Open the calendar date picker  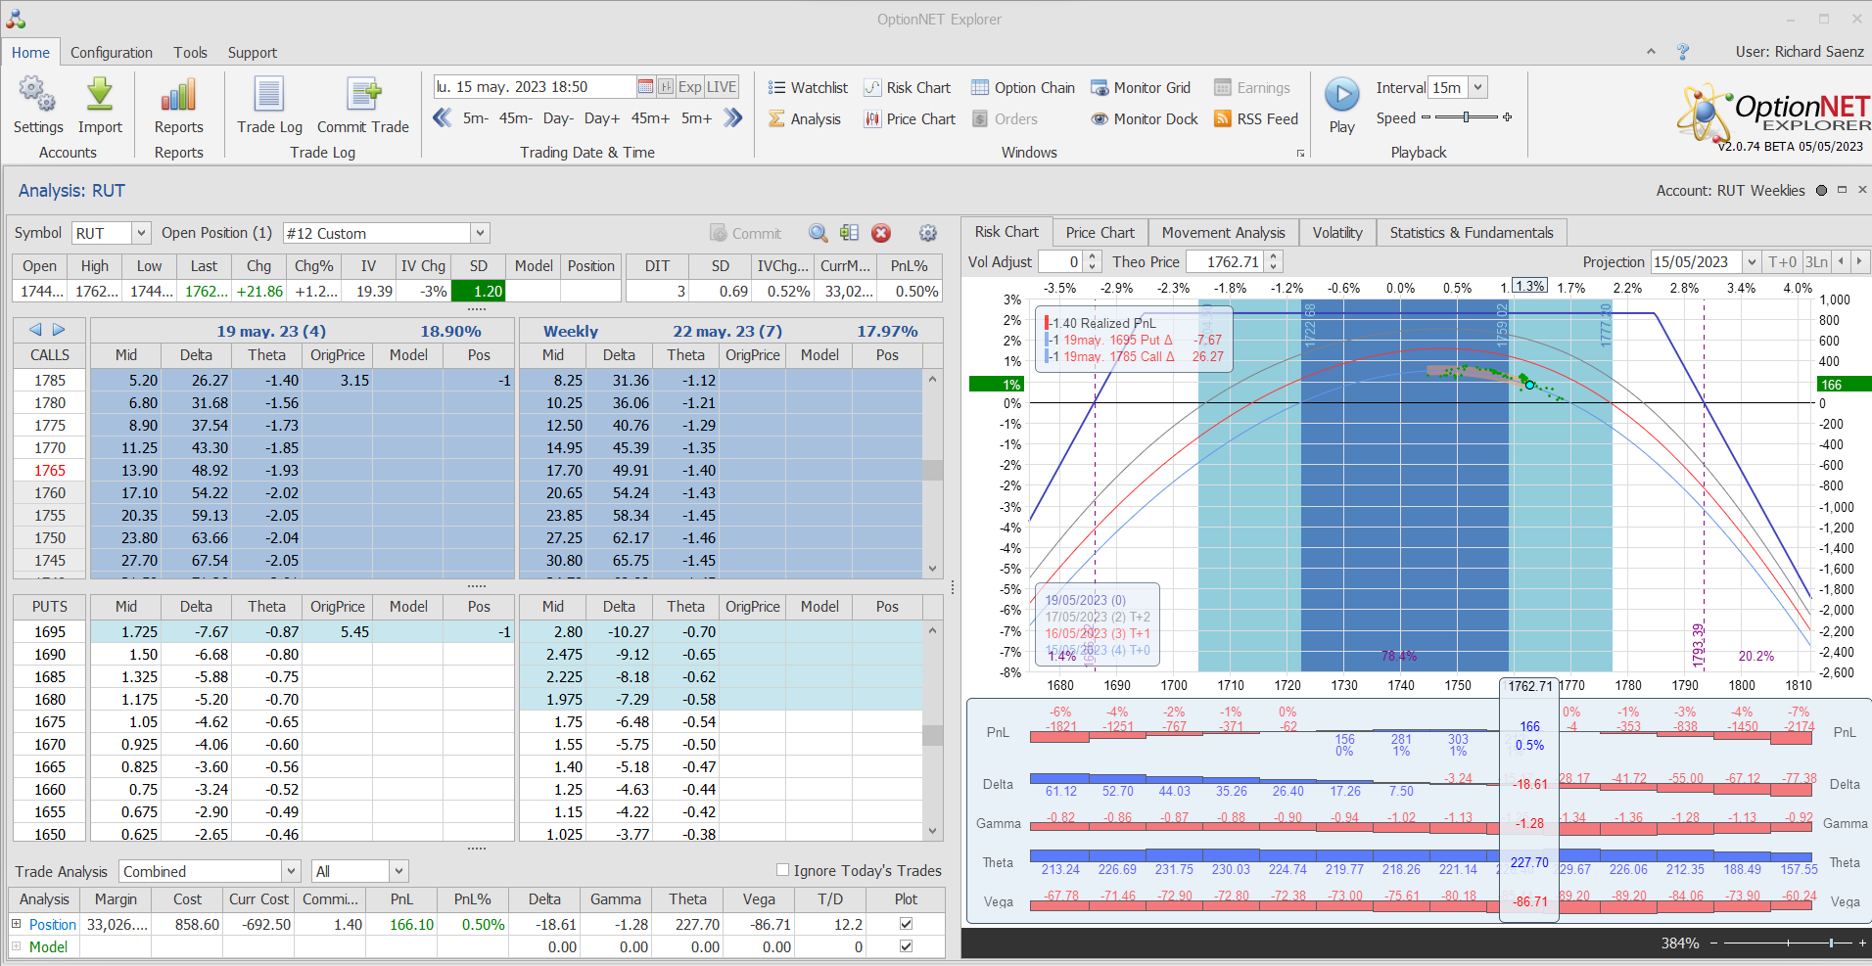pyautogui.click(x=645, y=86)
